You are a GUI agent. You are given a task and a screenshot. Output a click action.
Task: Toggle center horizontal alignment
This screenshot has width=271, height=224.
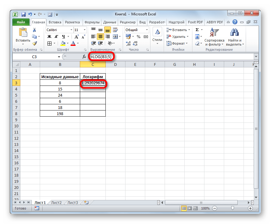click(x=100, y=37)
